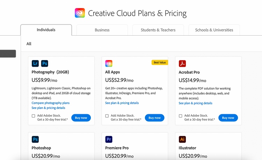Tick Add Adobe Stock for Acrobat Pro
This screenshot has width=262, height=160.
click(181, 116)
